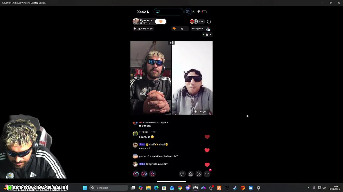Open LinkedIn from the taskbar
Viewport: 343px width, 192px height.
(x=251, y=188)
